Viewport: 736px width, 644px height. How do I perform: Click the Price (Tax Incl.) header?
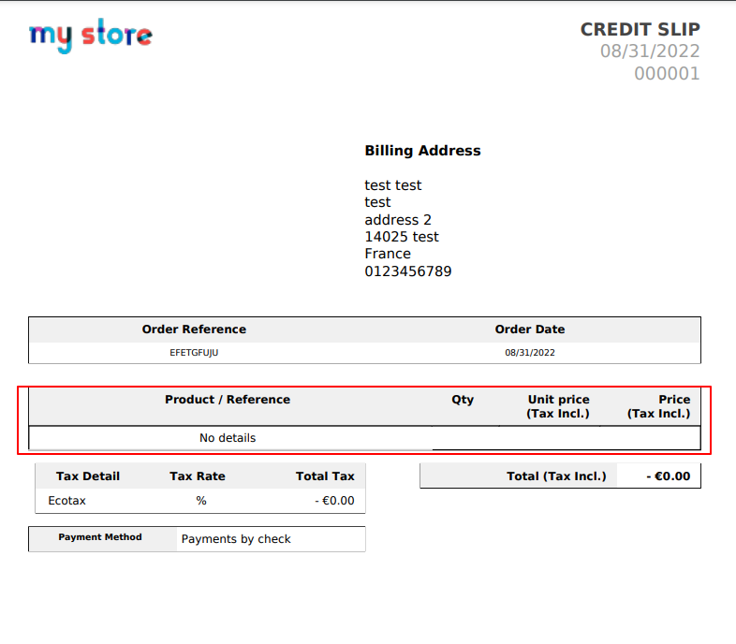[659, 406]
